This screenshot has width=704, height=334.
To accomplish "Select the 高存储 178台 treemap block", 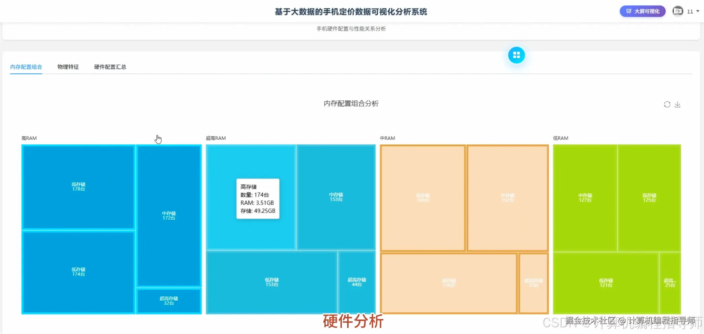I will pos(78,187).
